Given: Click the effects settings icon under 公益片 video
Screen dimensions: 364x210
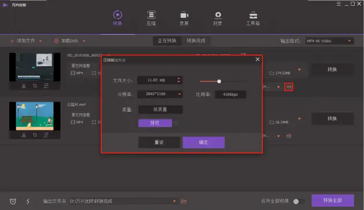Looking at the screenshot, I should 46,135.
